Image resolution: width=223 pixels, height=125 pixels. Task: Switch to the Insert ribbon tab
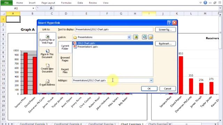tap(32, 3)
